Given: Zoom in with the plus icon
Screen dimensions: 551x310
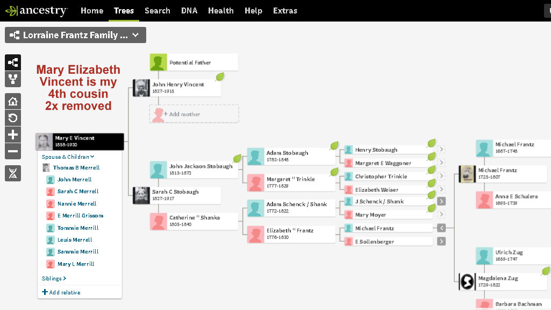Looking at the screenshot, I should pos(13,135).
